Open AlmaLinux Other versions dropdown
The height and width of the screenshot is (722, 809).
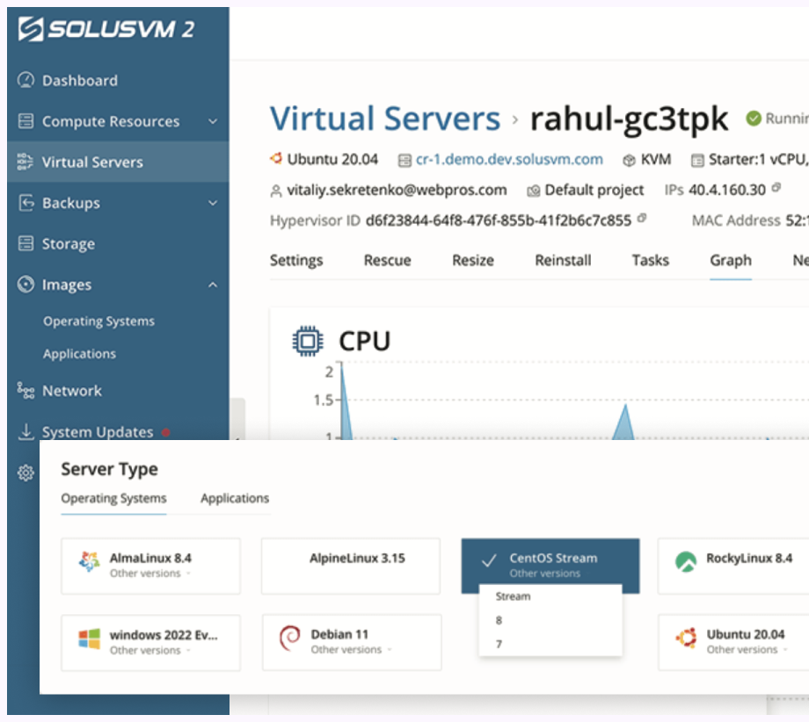point(150,574)
